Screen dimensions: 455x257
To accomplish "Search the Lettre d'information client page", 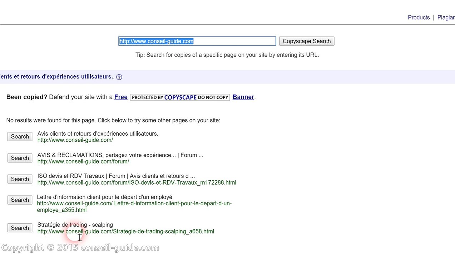I will pos(20,200).
